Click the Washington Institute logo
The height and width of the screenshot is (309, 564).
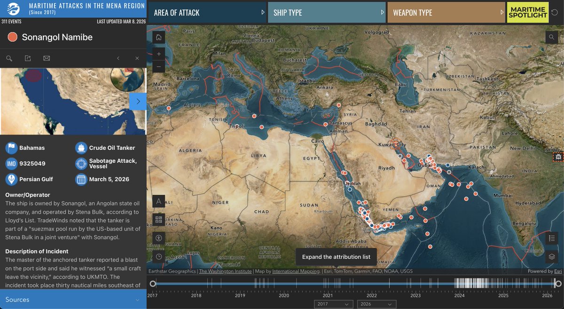point(14,9)
